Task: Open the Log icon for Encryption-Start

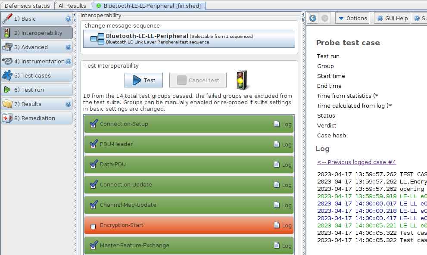Action: click(283, 225)
